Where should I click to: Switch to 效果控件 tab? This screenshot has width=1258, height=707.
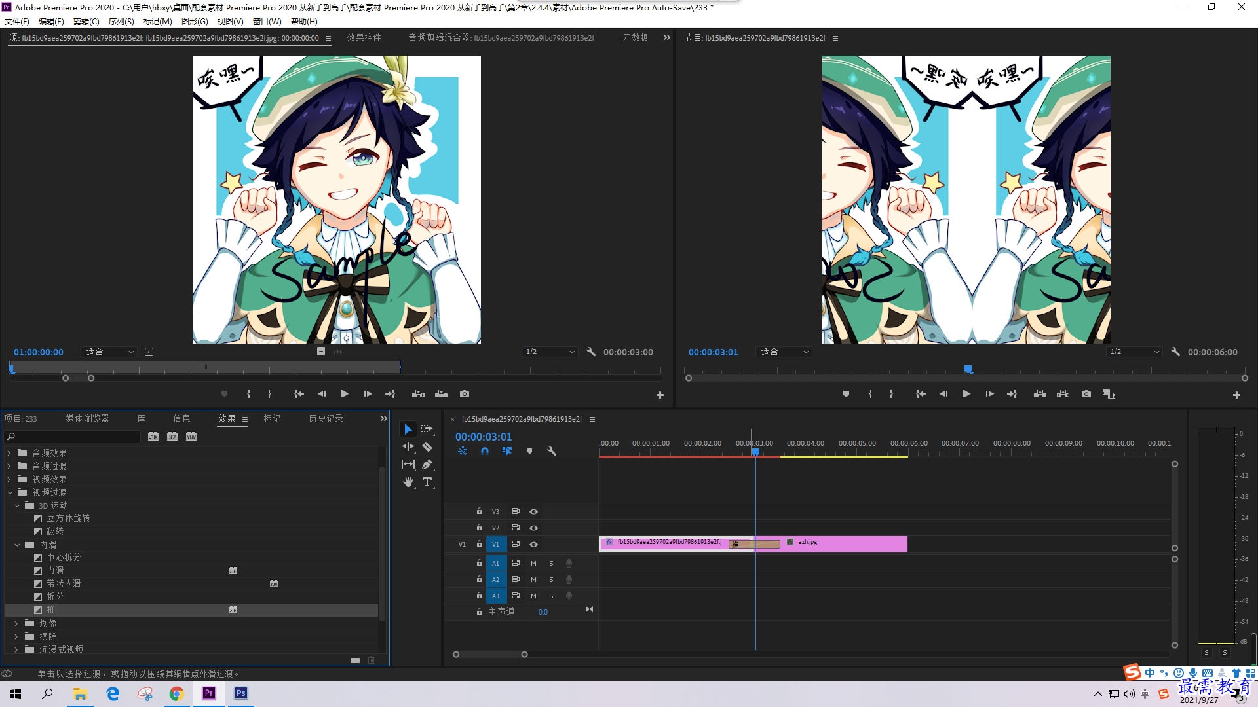tap(364, 38)
